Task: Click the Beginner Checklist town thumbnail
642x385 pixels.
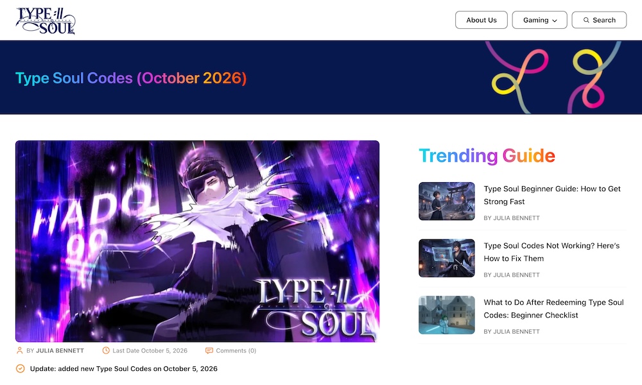Action: [447, 315]
